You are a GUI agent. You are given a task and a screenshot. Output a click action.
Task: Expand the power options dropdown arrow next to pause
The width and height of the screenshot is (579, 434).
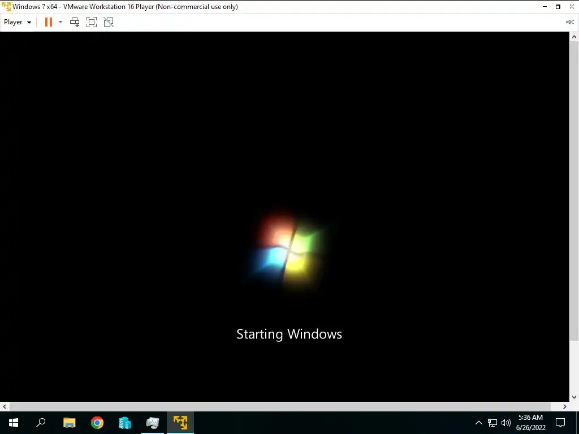61,22
